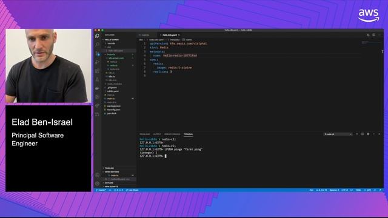
Task: Open the Manage gear in activity bar
Action: pos(97,183)
